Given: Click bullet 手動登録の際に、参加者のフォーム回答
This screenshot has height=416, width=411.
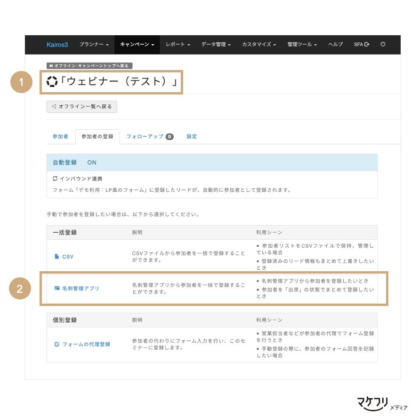Looking at the screenshot, I should click(x=315, y=352).
